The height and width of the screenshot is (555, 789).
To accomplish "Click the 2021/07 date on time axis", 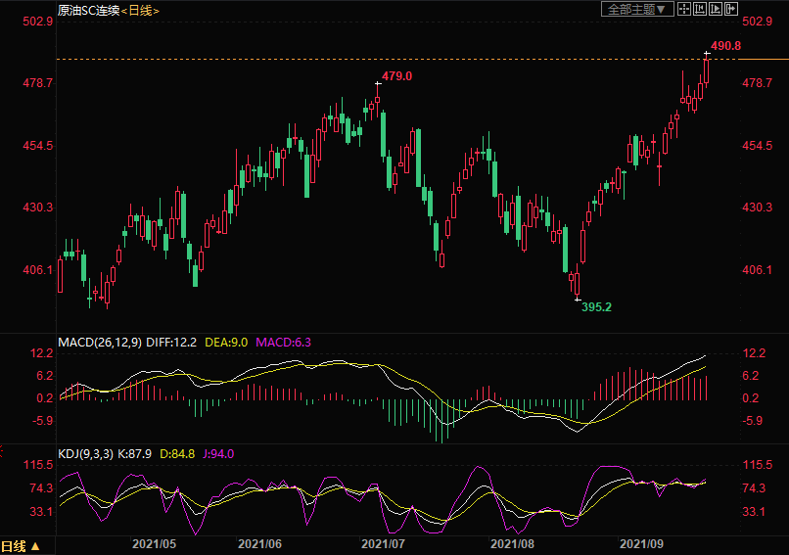I will pos(384,542).
